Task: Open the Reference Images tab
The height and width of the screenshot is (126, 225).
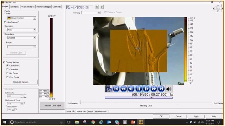Action: 44,7
